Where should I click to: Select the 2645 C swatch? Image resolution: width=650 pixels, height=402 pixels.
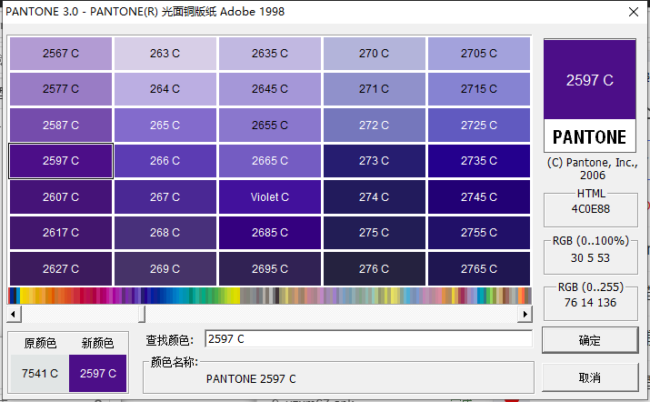pos(270,89)
